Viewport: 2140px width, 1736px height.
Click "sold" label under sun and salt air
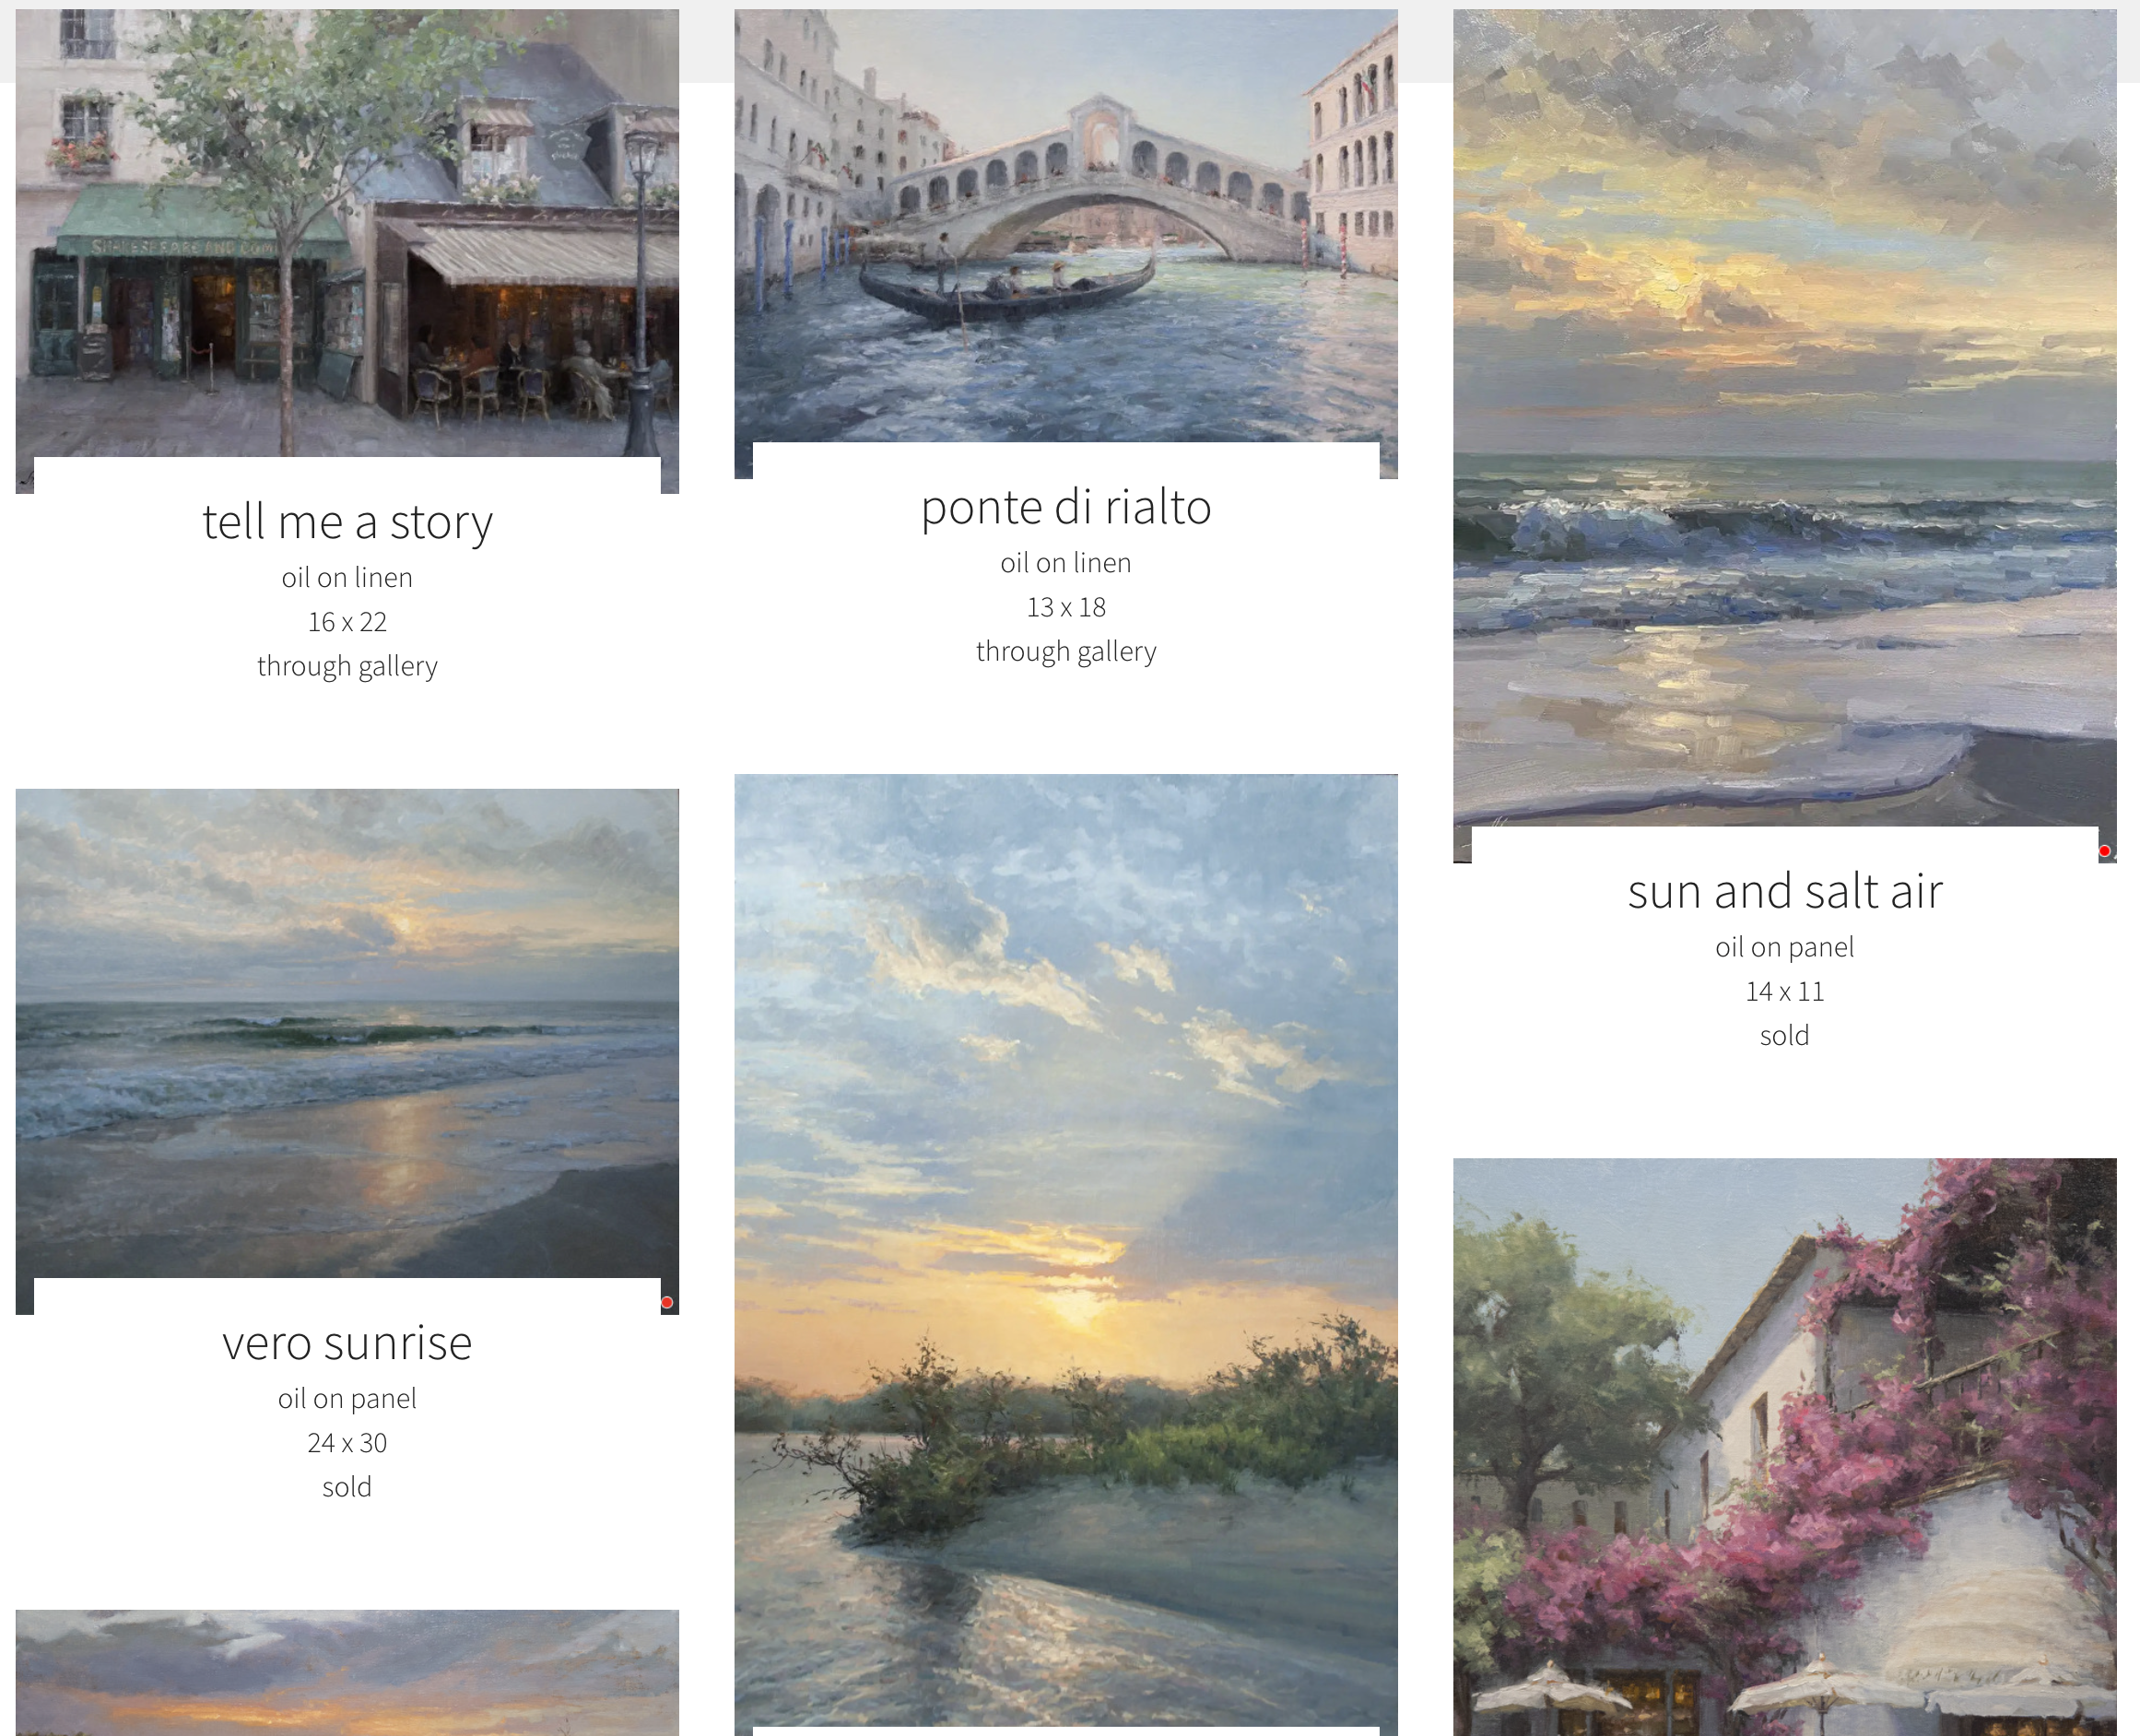tap(1785, 1035)
